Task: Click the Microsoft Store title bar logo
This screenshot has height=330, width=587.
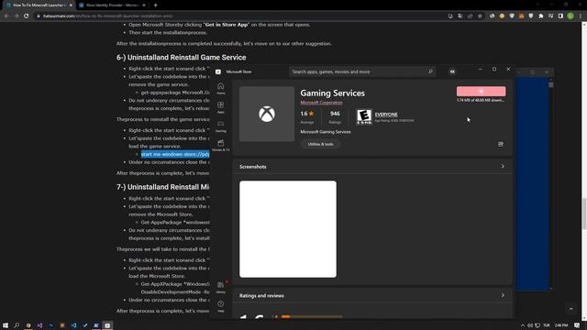Action: click(218, 71)
